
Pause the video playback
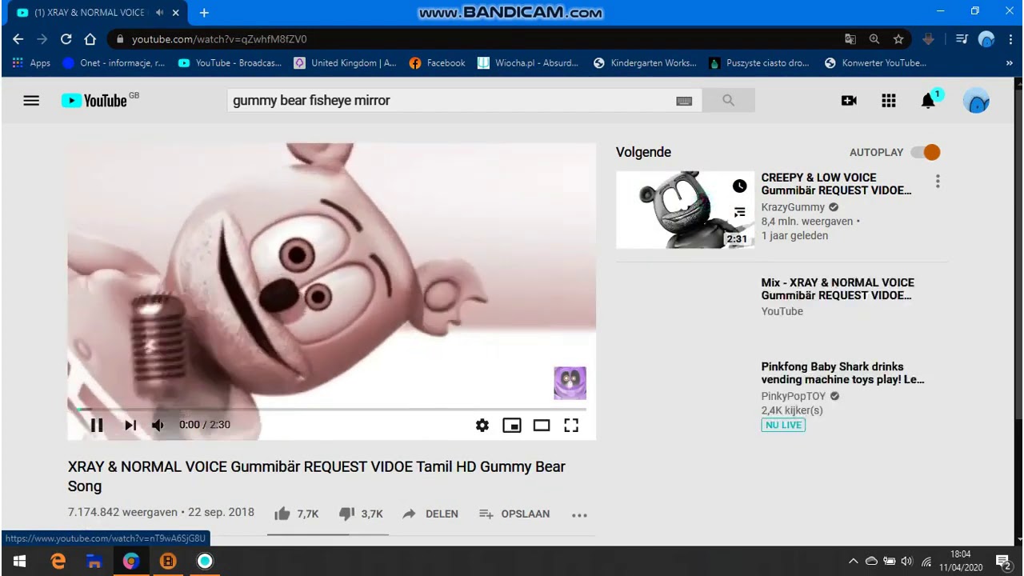pos(96,426)
